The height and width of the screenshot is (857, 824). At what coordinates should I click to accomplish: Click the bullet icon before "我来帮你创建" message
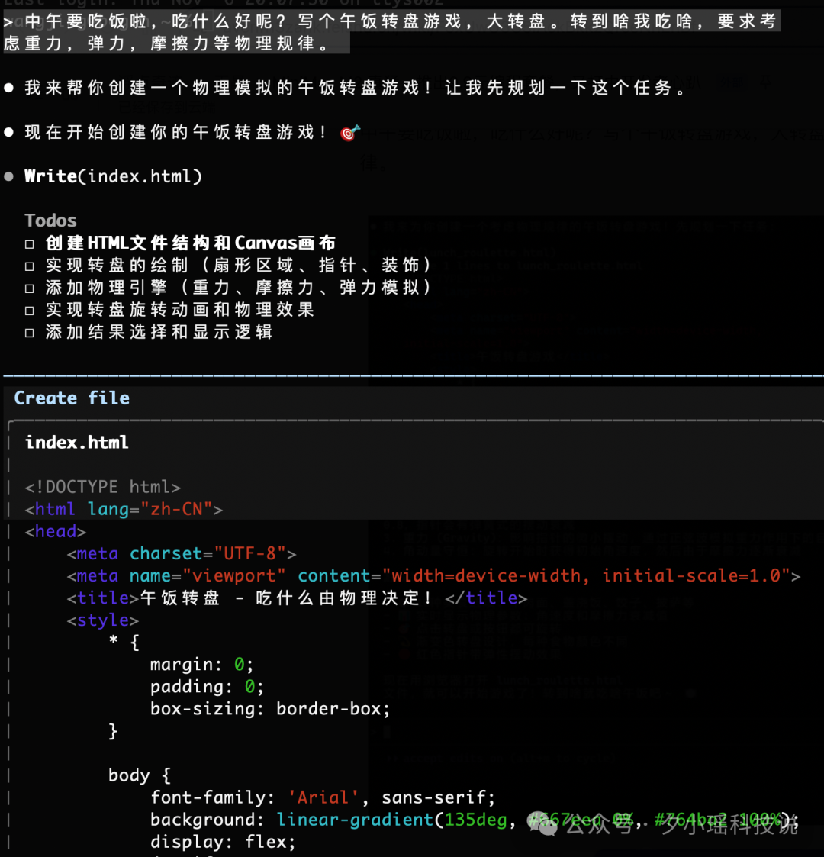click(8, 86)
